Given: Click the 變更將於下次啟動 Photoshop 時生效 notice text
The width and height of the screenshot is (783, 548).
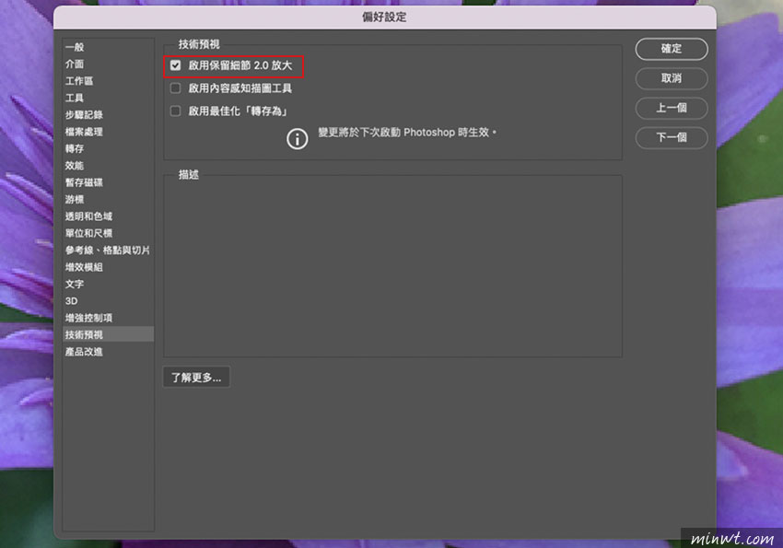Looking at the screenshot, I should pos(407,133).
